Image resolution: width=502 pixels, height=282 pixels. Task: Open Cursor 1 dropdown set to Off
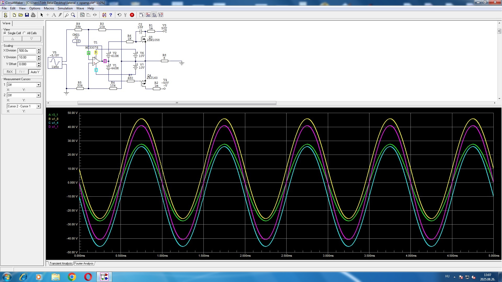(x=24, y=85)
